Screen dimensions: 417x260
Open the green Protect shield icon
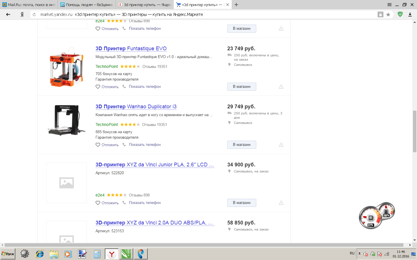coord(400,14)
